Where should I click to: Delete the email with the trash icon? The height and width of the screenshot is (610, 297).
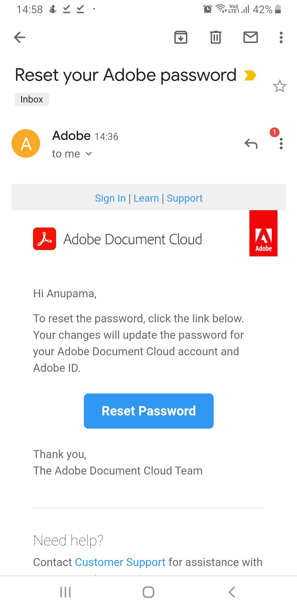point(216,37)
